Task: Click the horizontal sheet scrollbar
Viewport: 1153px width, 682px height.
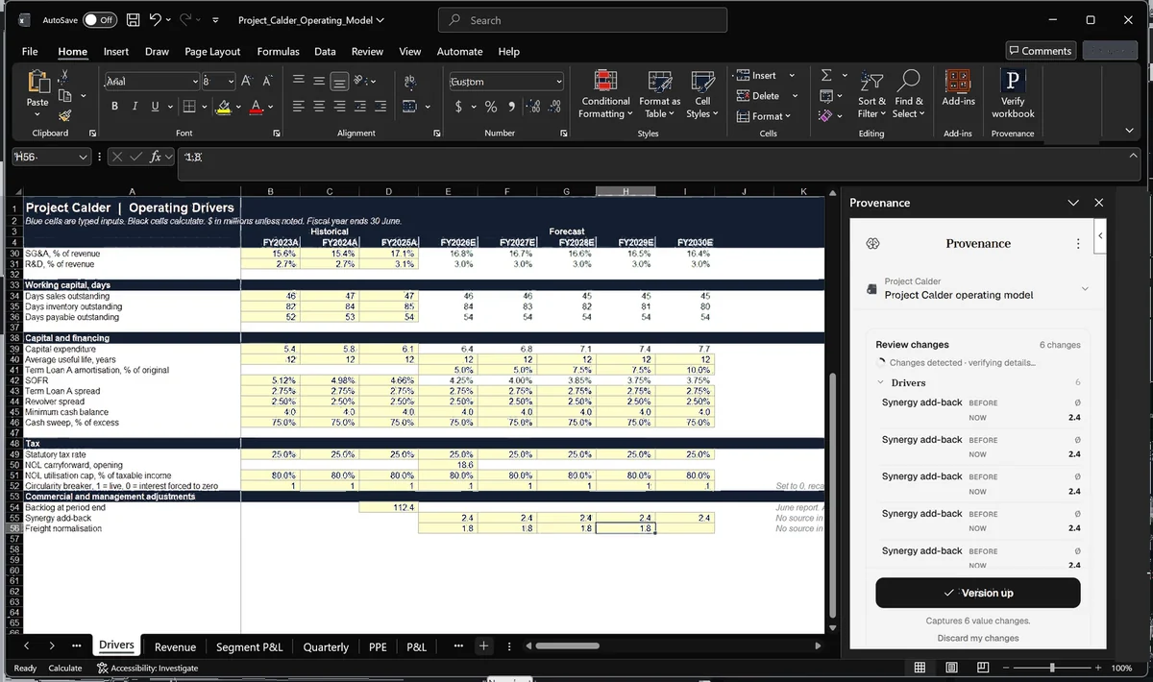Action: [x=567, y=646]
